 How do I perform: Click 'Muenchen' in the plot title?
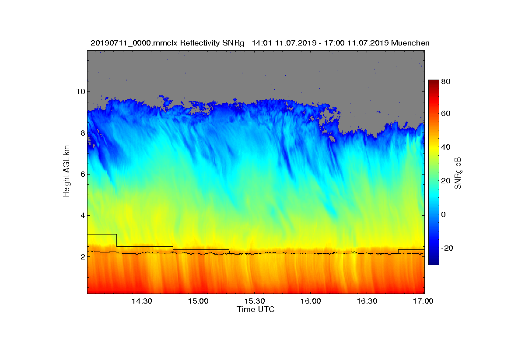tap(410, 43)
